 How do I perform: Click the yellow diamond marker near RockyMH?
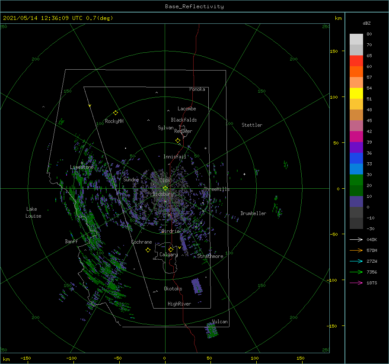tap(115, 113)
